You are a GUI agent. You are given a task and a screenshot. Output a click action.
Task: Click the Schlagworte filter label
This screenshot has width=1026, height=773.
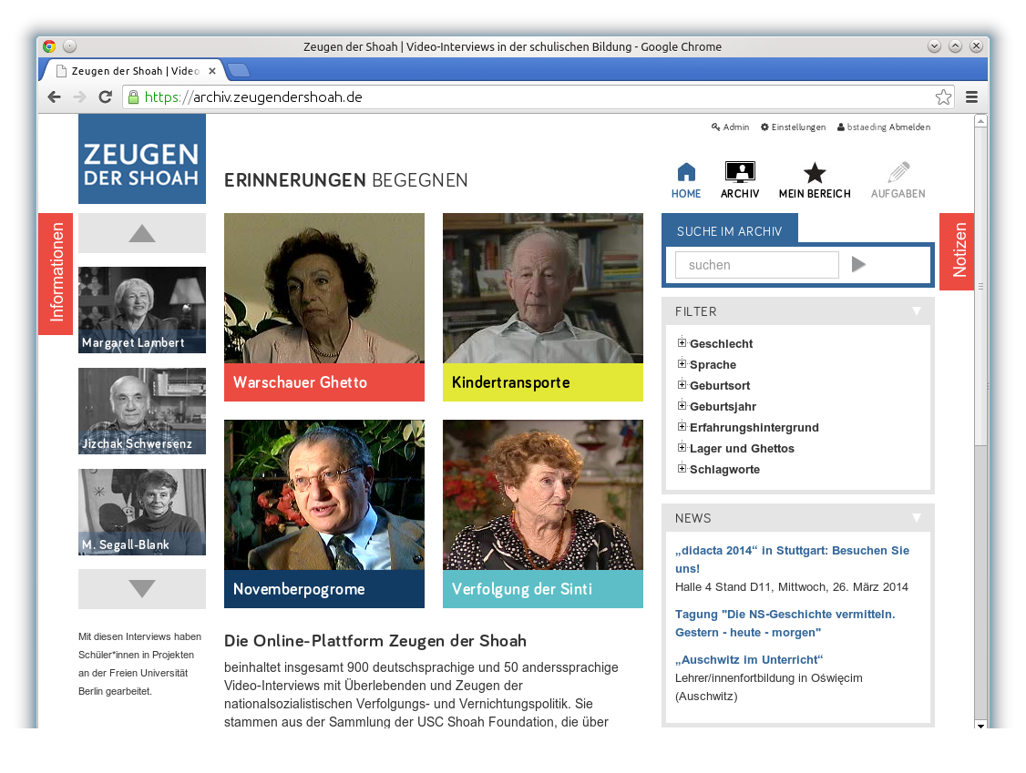724,469
